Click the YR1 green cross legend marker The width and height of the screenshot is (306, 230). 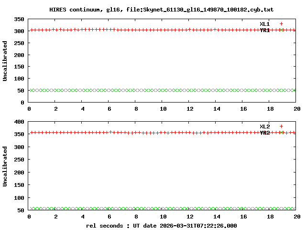[281, 30]
